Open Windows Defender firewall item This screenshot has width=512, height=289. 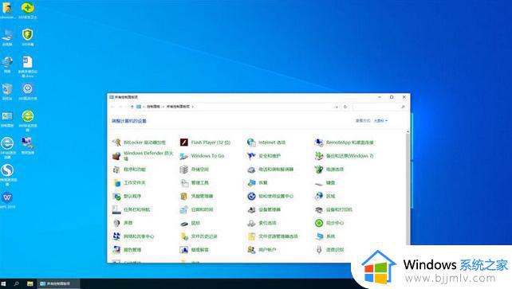143,156
